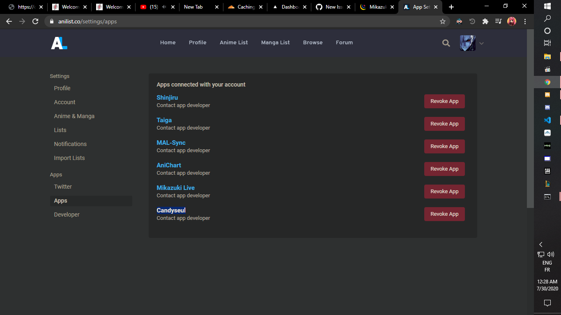Click the Chrome taskbar icon

coord(547,82)
